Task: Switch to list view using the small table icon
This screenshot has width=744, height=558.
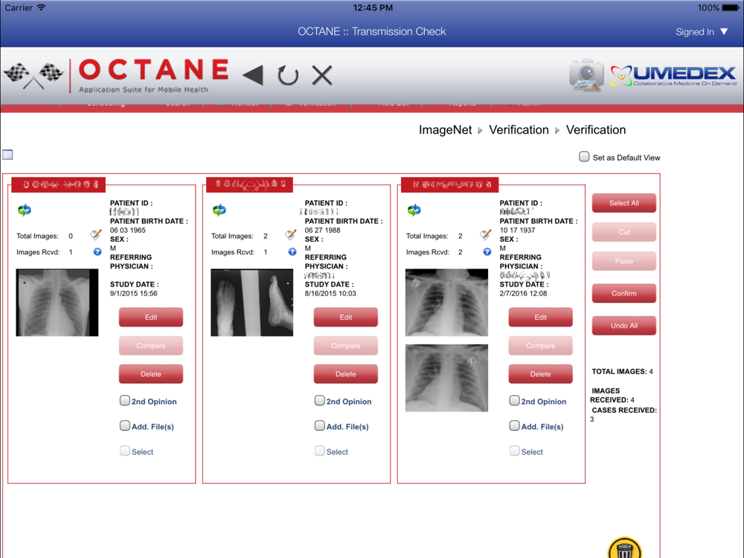Action: [x=7, y=155]
